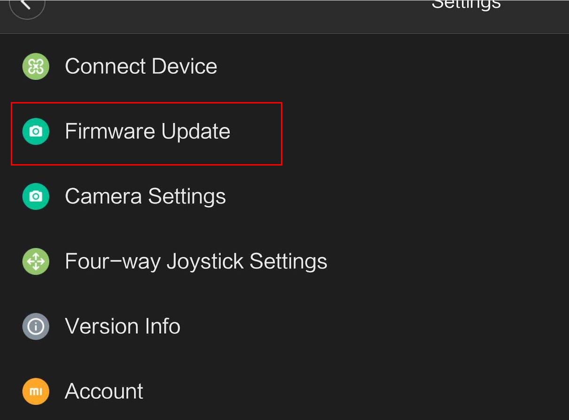Screen dimensions: 569x420
Task: Select the Version Info text label
Action: tap(123, 326)
